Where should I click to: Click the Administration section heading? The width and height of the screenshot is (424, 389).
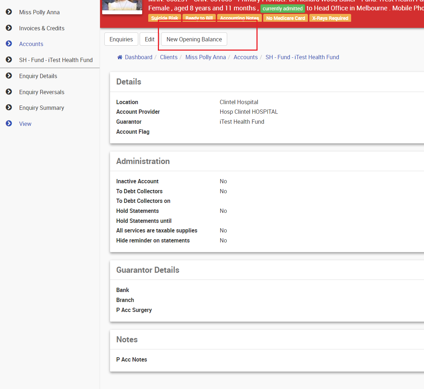pos(143,161)
